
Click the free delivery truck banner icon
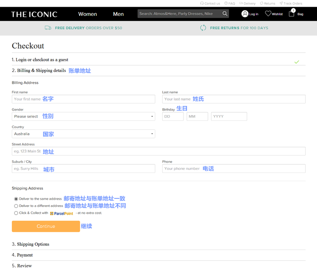(48, 28)
